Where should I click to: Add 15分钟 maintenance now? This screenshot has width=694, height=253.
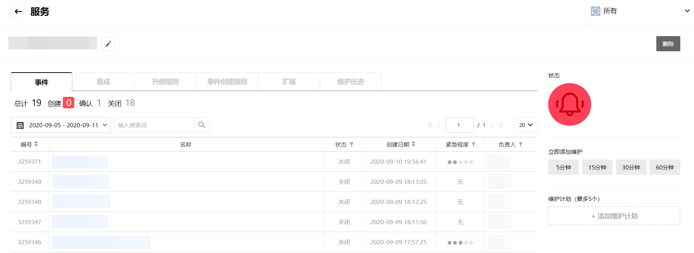(x=597, y=167)
